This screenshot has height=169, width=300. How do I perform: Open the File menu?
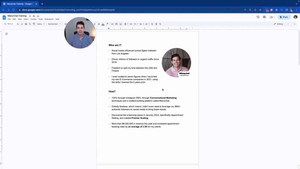[9, 19]
